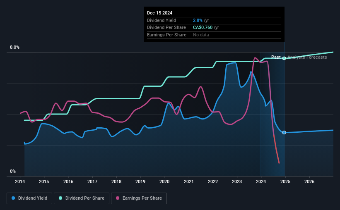Viewport: 340px width, 210px height.
Task: Click the 2022 x-axis label
Action: (x=213, y=181)
